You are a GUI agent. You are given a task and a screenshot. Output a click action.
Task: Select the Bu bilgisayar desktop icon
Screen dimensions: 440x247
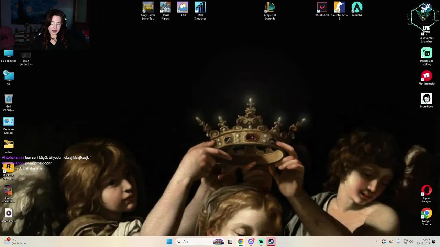[x=9, y=56]
